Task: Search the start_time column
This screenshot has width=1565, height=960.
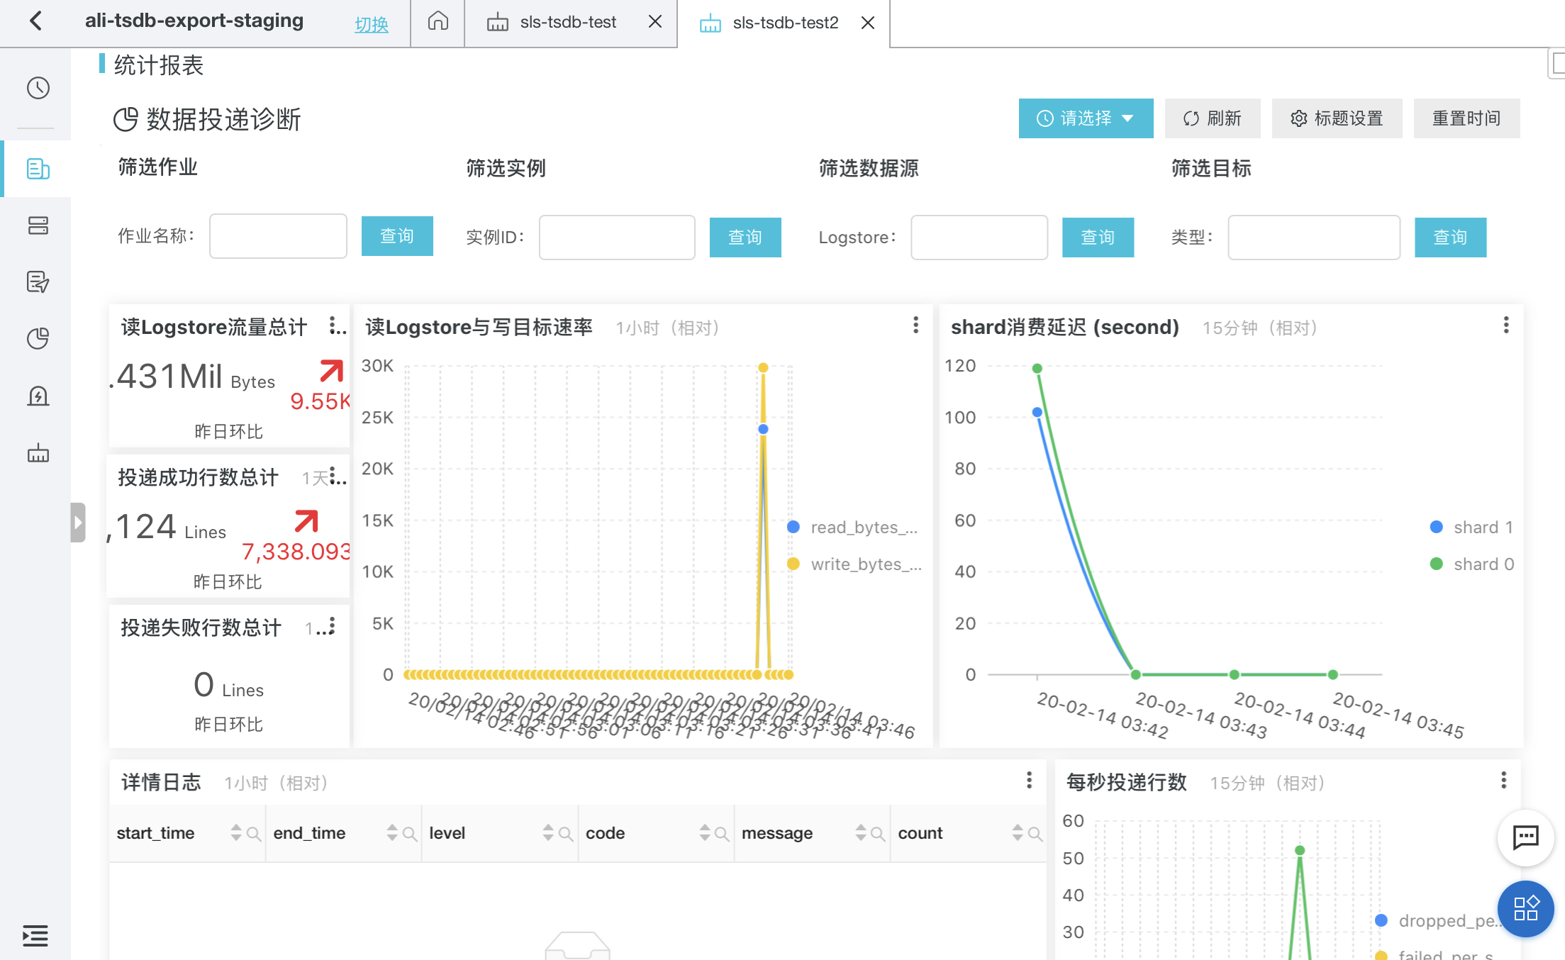Action: point(254,835)
